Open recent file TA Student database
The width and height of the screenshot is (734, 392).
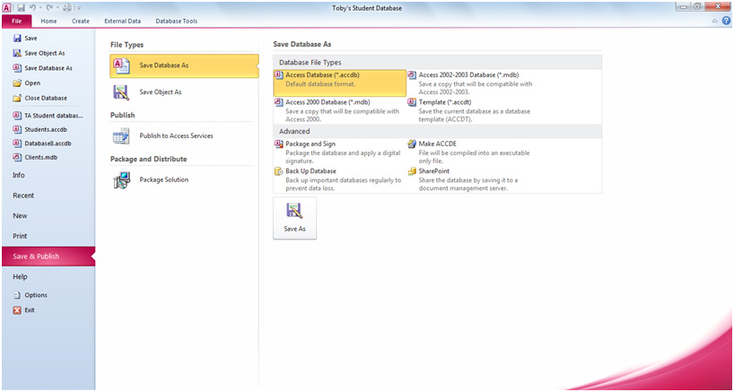(48, 116)
